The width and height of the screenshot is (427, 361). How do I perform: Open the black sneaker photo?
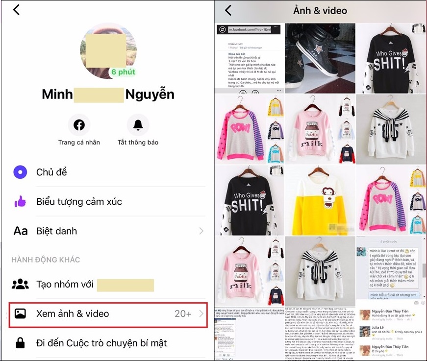click(320, 58)
